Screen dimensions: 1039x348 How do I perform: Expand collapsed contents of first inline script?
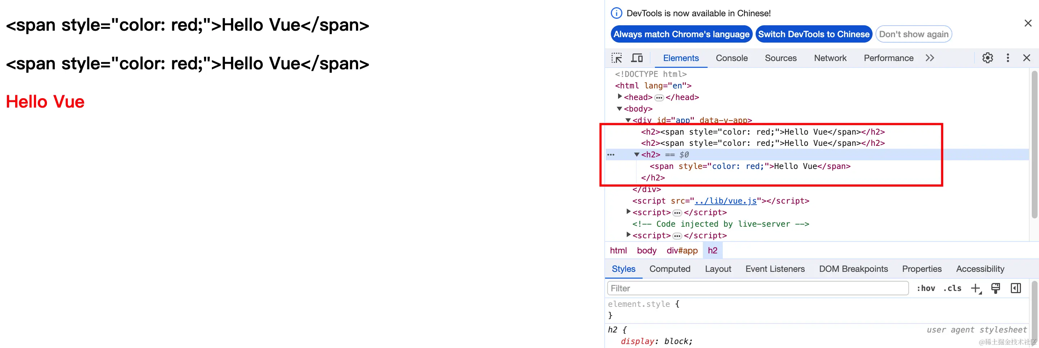click(x=677, y=213)
